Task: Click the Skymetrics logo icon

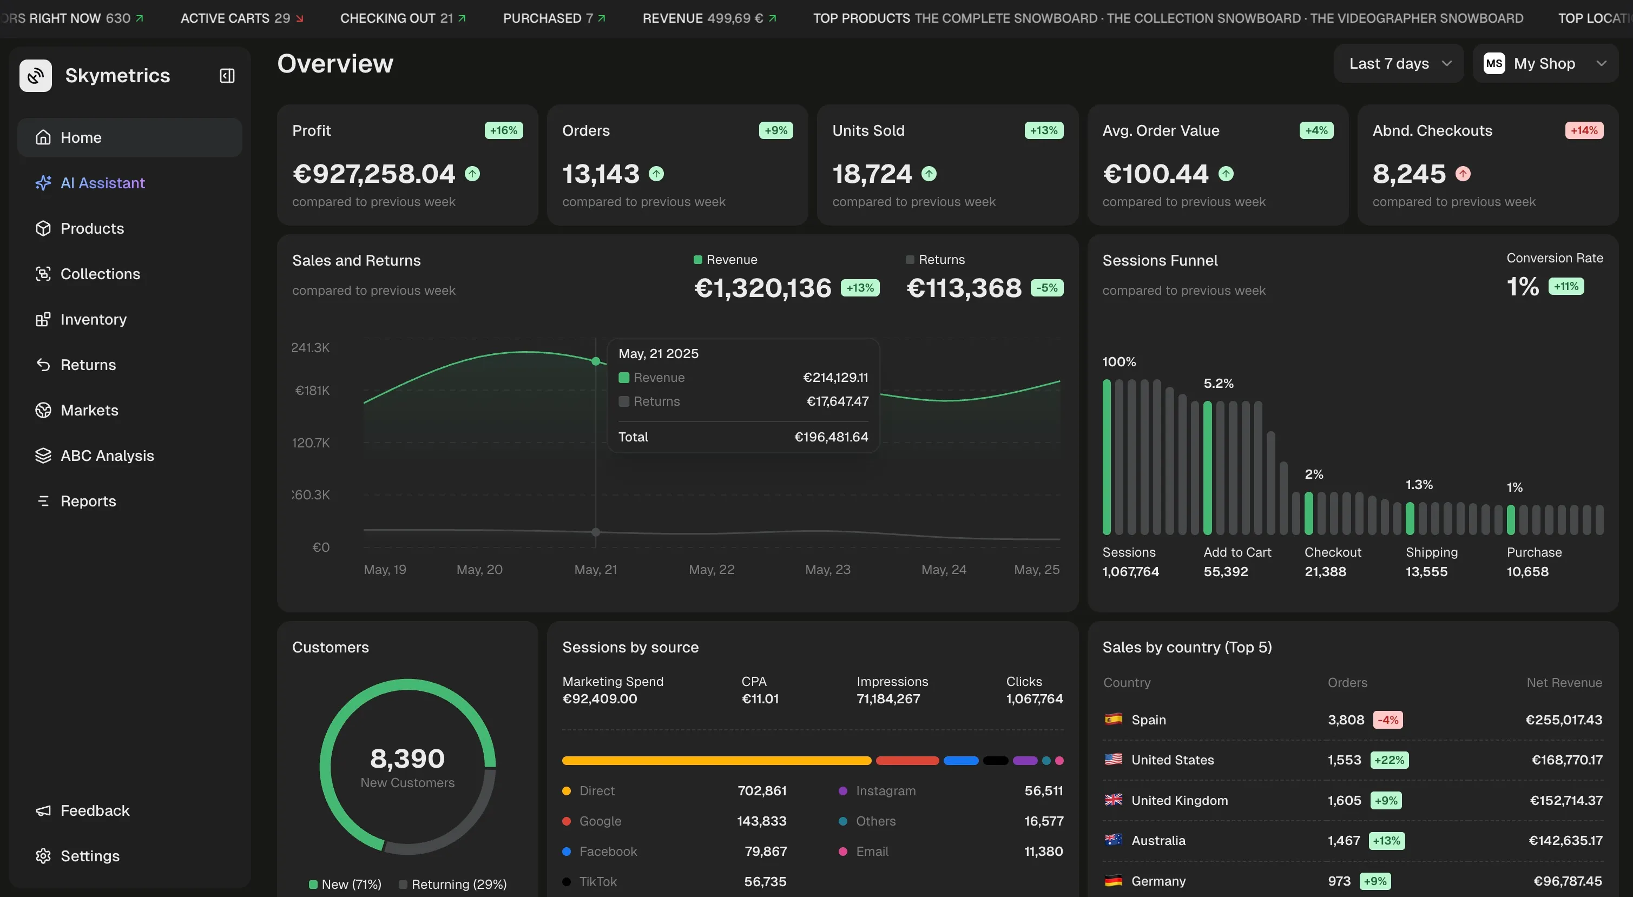Action: click(x=36, y=75)
